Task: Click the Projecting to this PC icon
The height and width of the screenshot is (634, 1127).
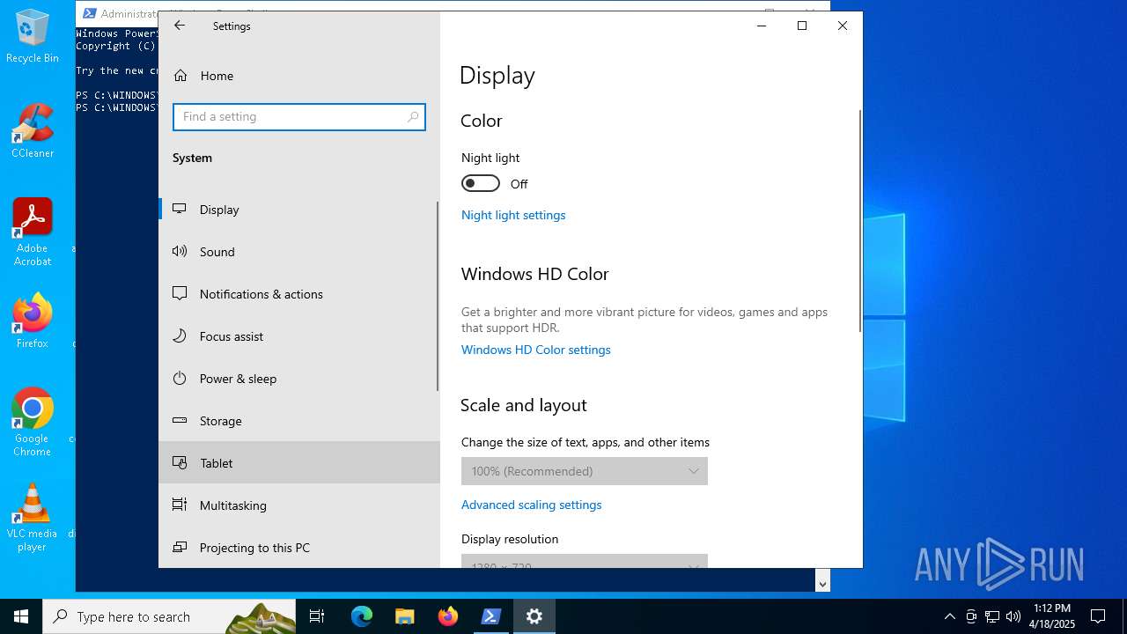Action: [x=180, y=547]
